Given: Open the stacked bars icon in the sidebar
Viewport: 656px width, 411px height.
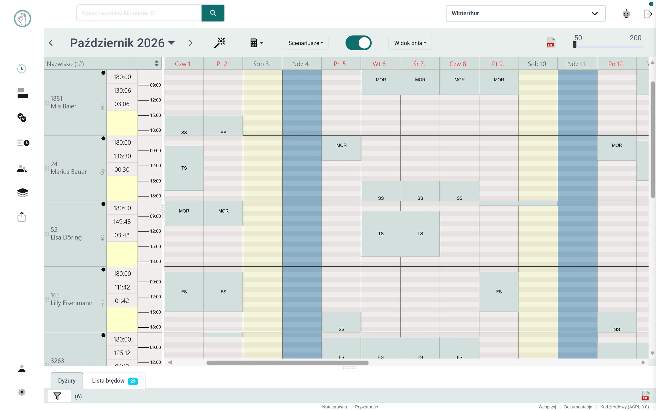Looking at the screenshot, I should (x=22, y=93).
